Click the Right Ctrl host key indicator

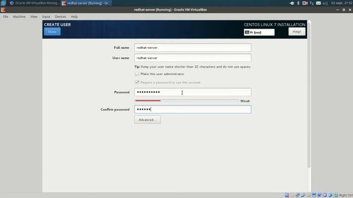(346, 195)
